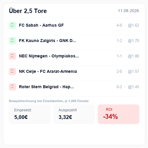
Task: Click the date 11.08.2026
Action: (128, 11)
